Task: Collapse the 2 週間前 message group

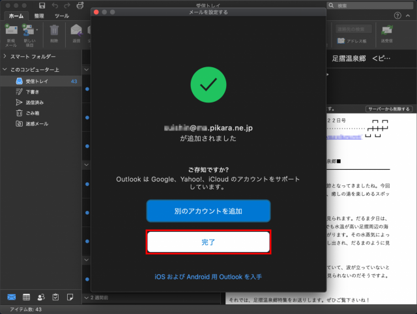Action: [x=87, y=298]
